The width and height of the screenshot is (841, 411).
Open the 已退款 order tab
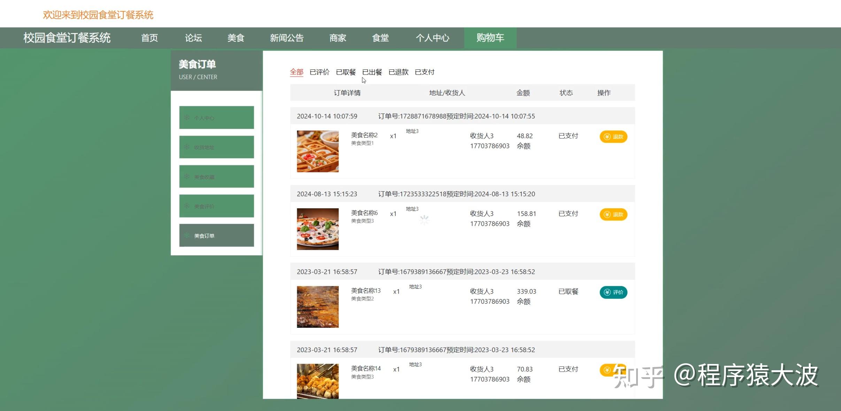click(398, 72)
